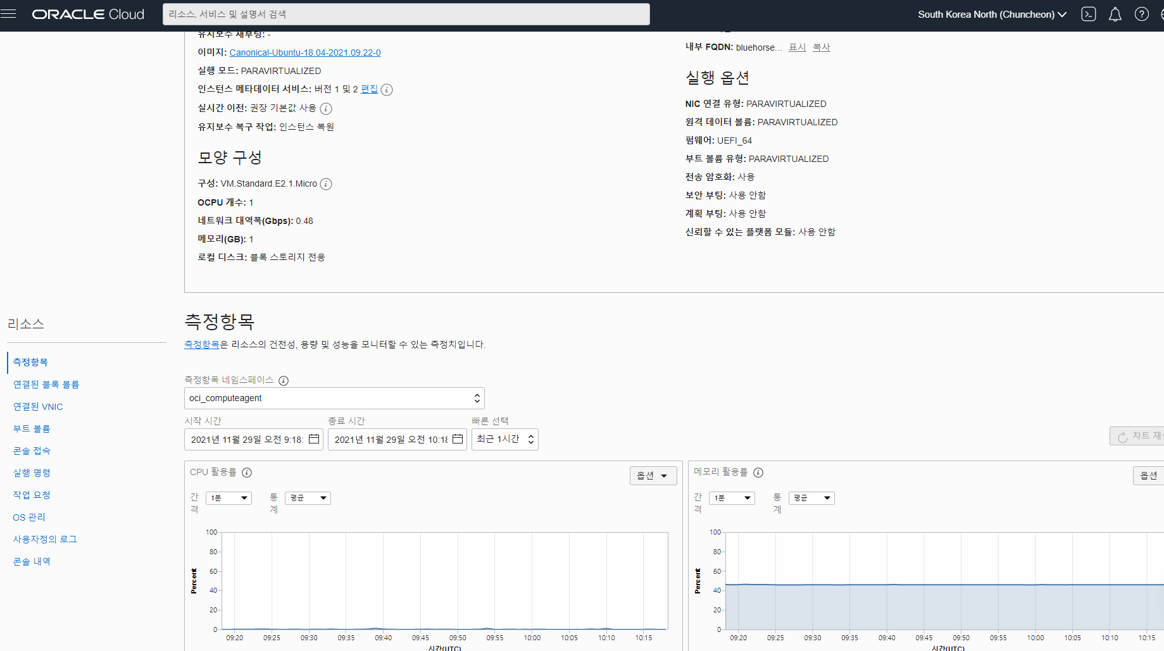Viewport: 1164px width, 651px height.
Task: Show info for memory utilization chart
Action: coord(758,473)
